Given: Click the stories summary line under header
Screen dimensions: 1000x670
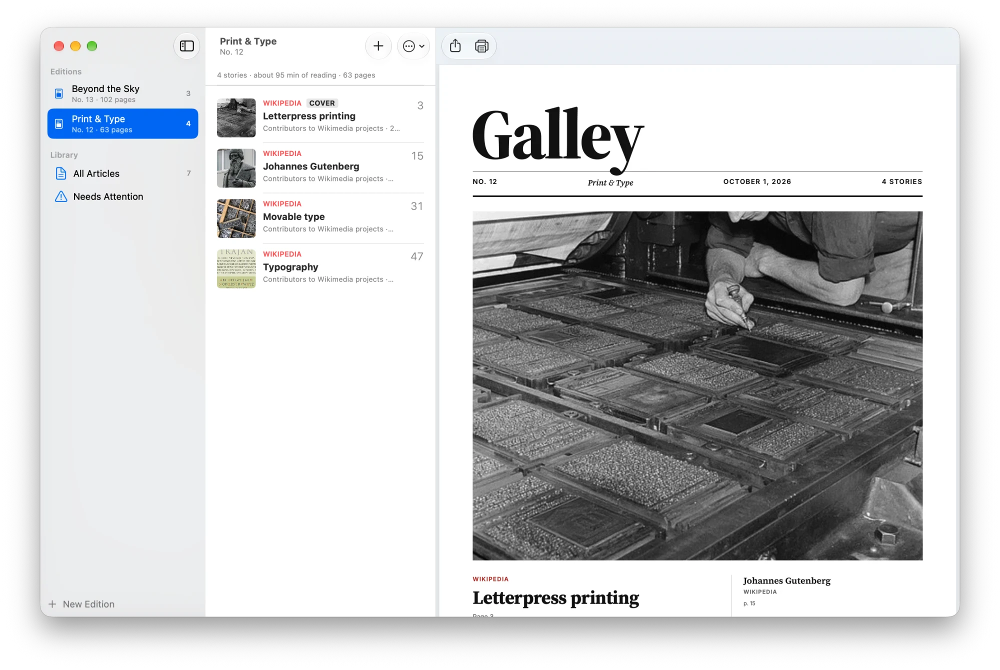Looking at the screenshot, I should click(x=296, y=75).
